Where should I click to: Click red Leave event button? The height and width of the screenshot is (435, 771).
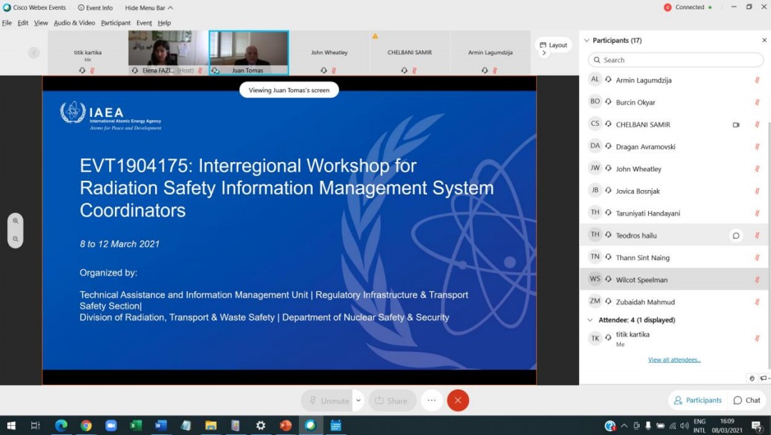(458, 401)
